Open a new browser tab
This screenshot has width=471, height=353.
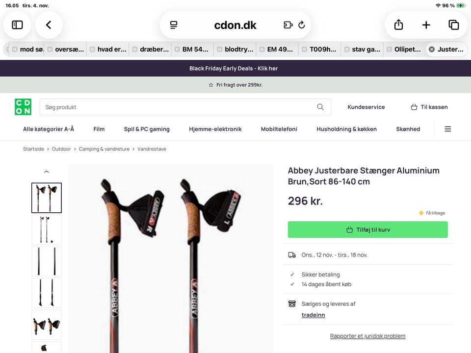pyautogui.click(x=426, y=25)
